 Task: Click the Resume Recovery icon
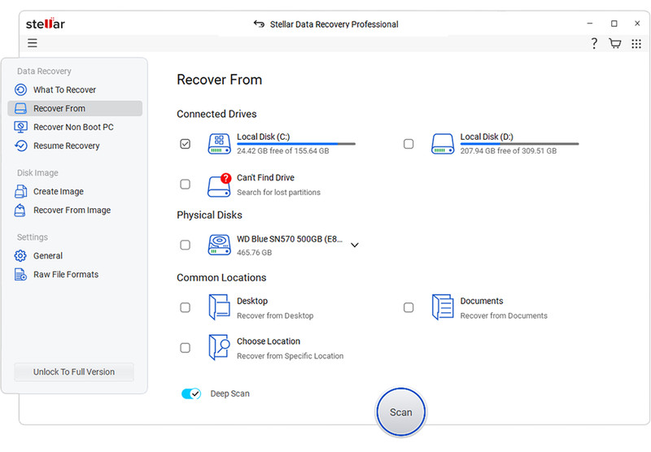[x=21, y=146]
